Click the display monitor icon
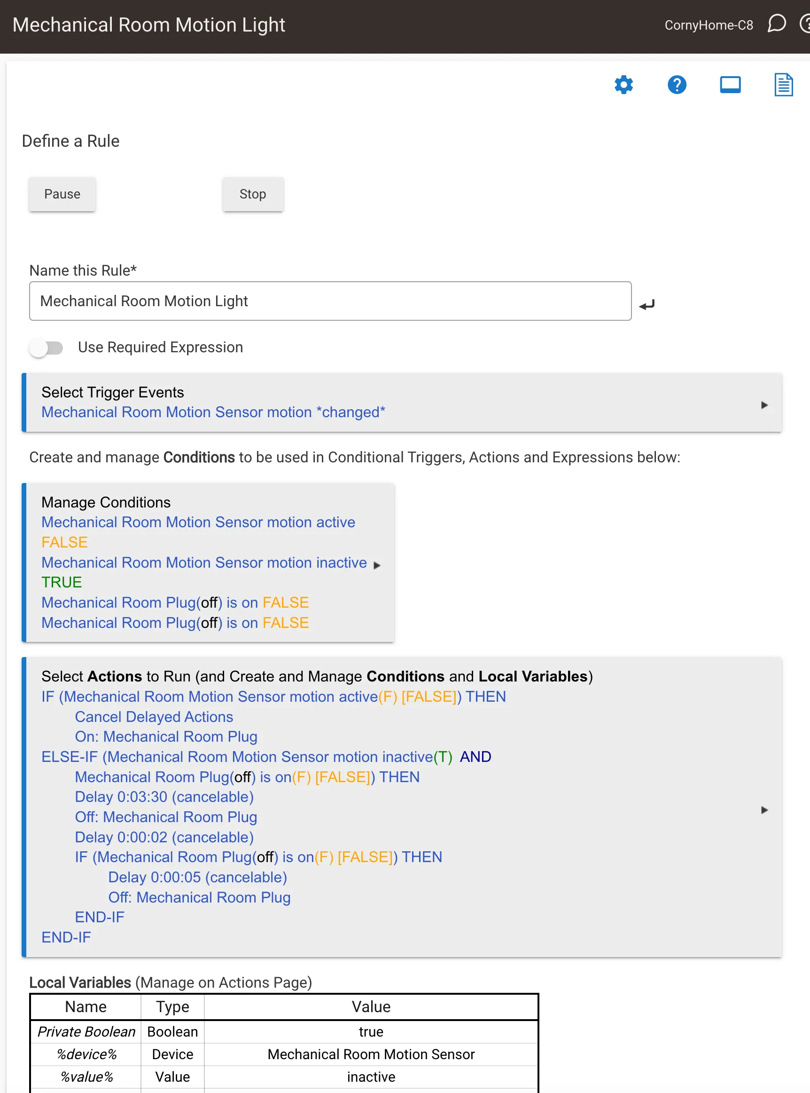The height and width of the screenshot is (1093, 810). pyautogui.click(x=730, y=85)
